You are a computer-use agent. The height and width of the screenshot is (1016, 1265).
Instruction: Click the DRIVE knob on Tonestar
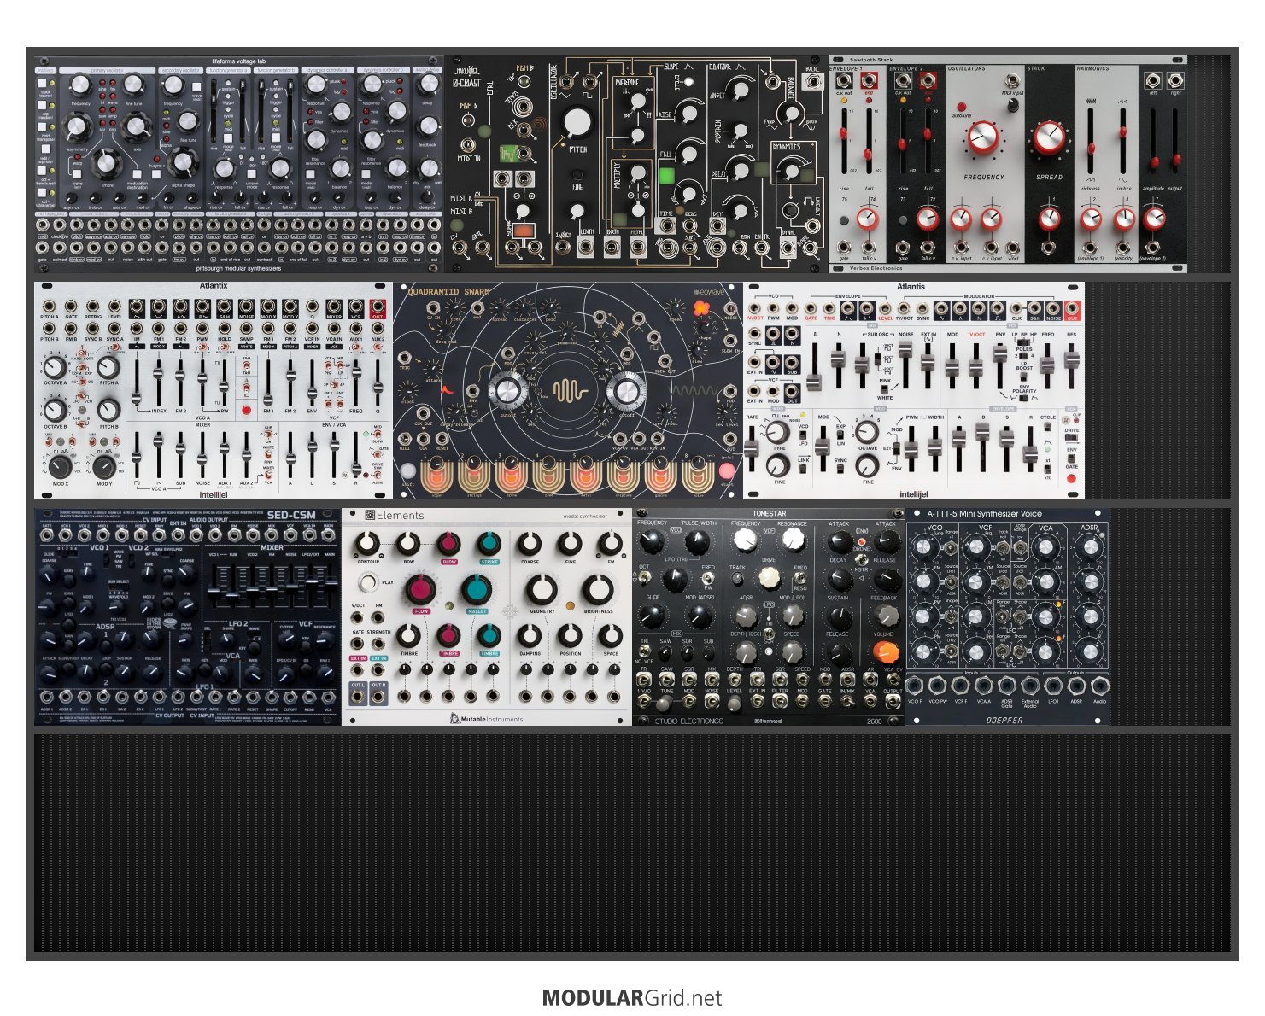(x=769, y=577)
